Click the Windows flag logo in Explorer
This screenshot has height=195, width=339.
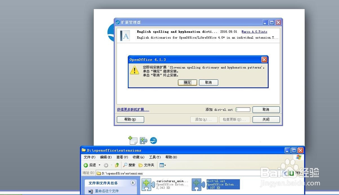coord(299,157)
